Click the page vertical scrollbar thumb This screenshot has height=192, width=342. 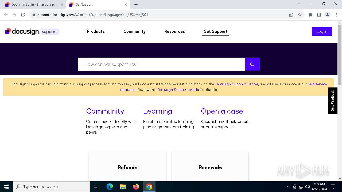point(340,55)
